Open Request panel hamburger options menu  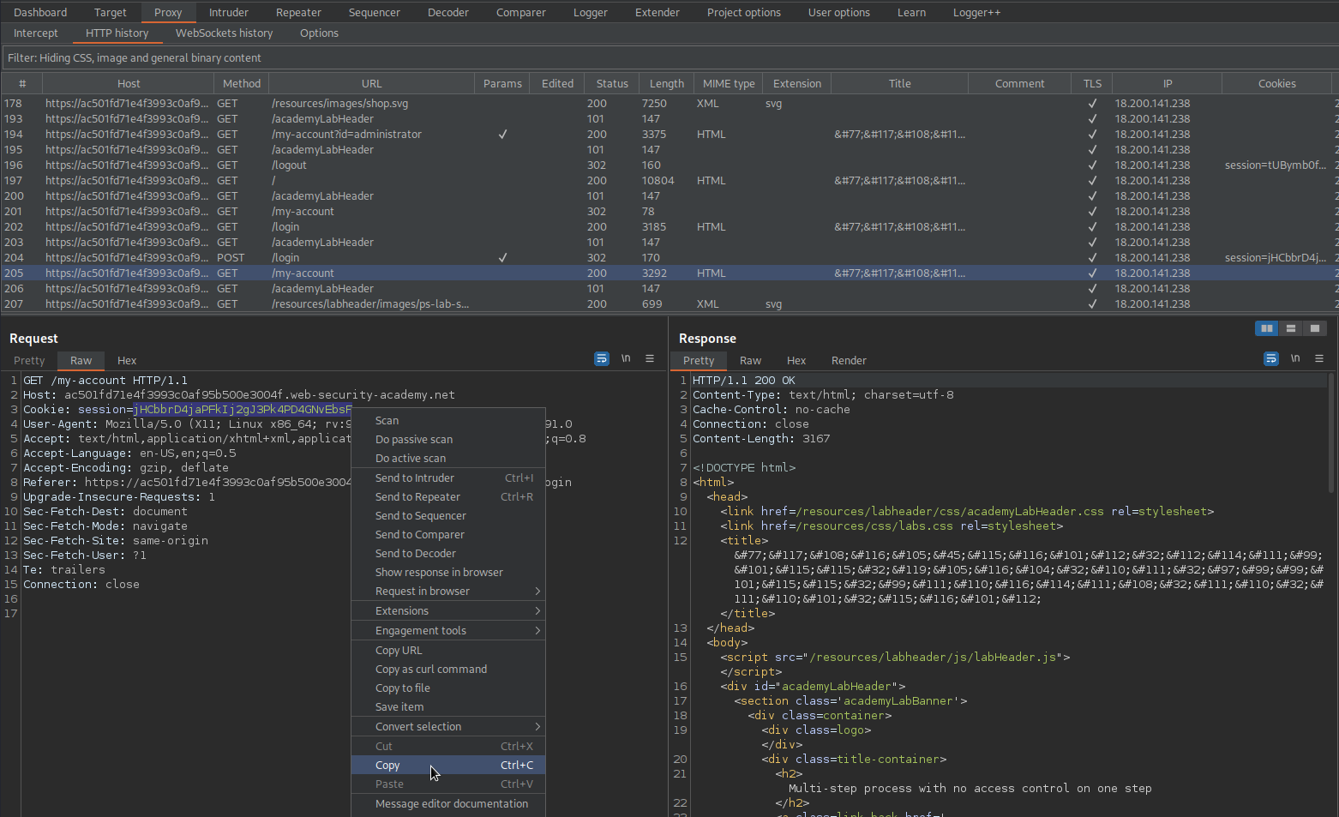(x=650, y=358)
